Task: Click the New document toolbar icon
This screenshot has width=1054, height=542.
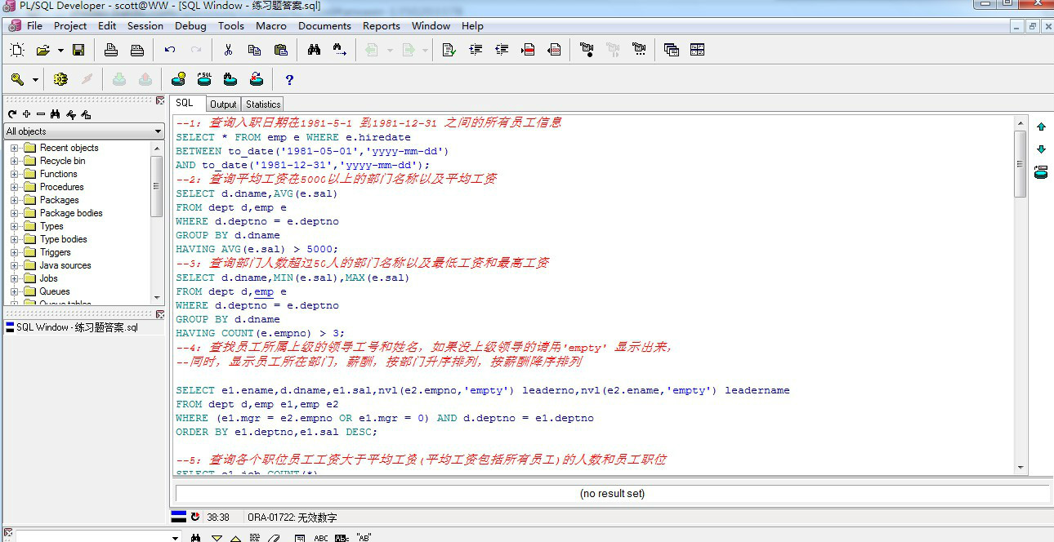Action: [x=16, y=50]
